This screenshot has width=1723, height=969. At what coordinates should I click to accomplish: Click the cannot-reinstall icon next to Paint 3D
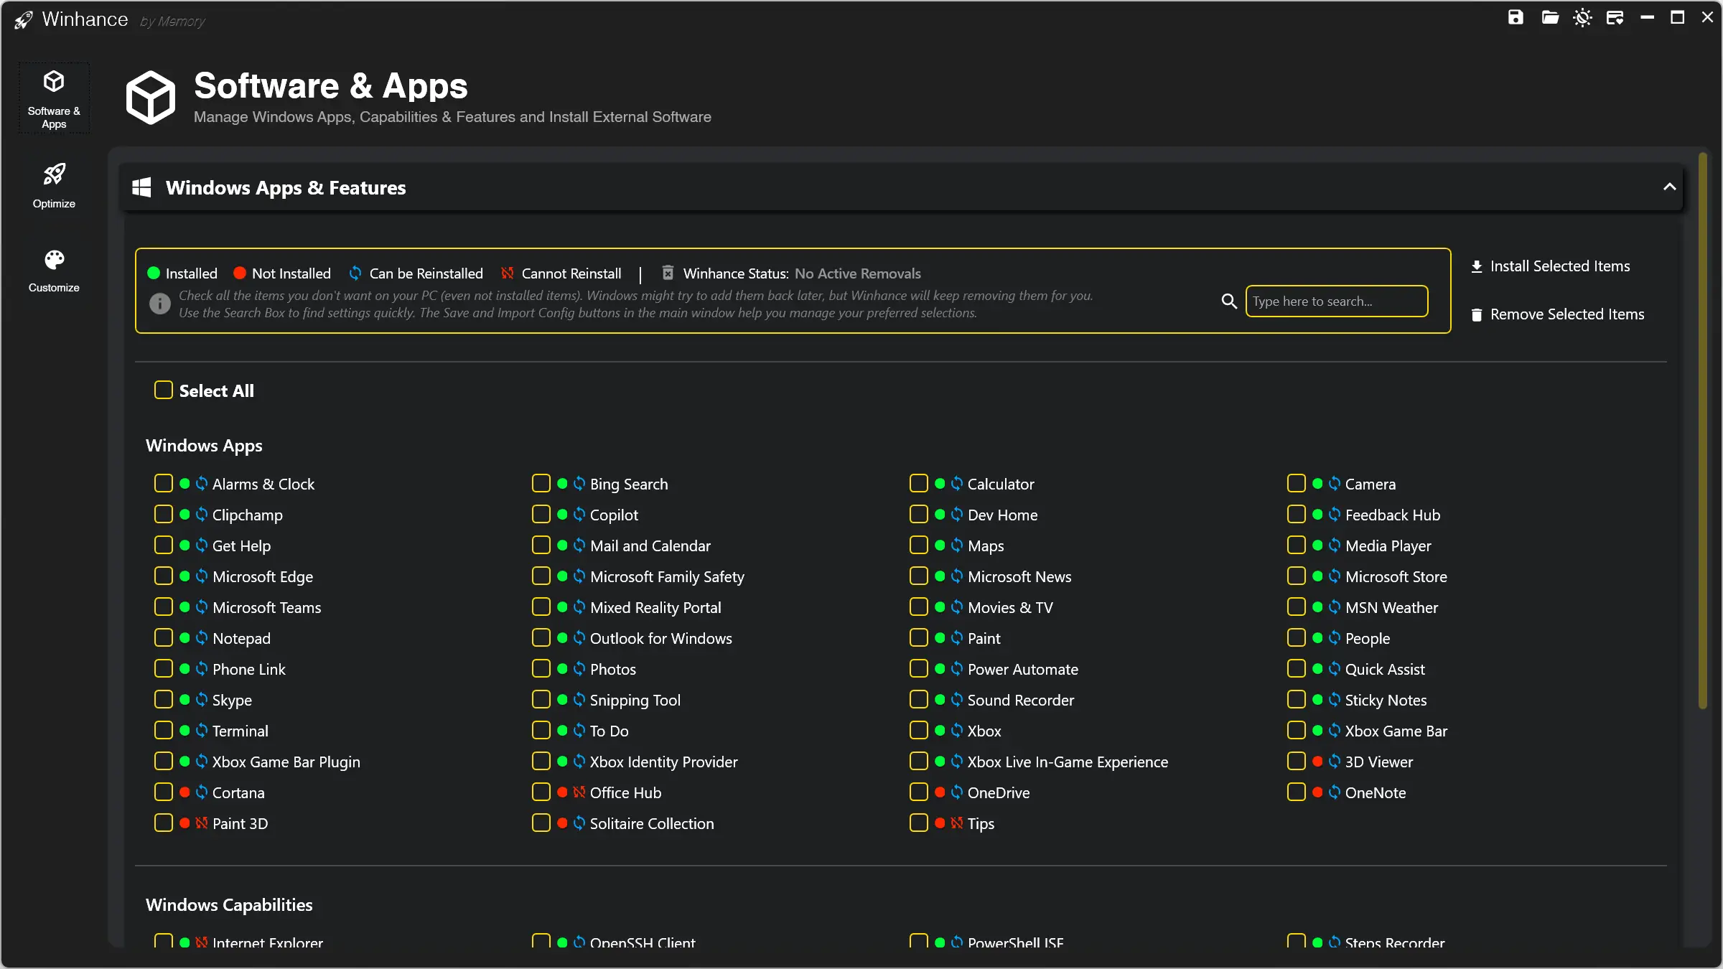202,823
